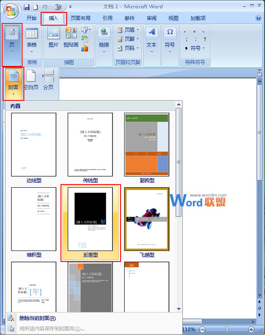Click document vertical scrollbar thumb

(x=259, y=132)
